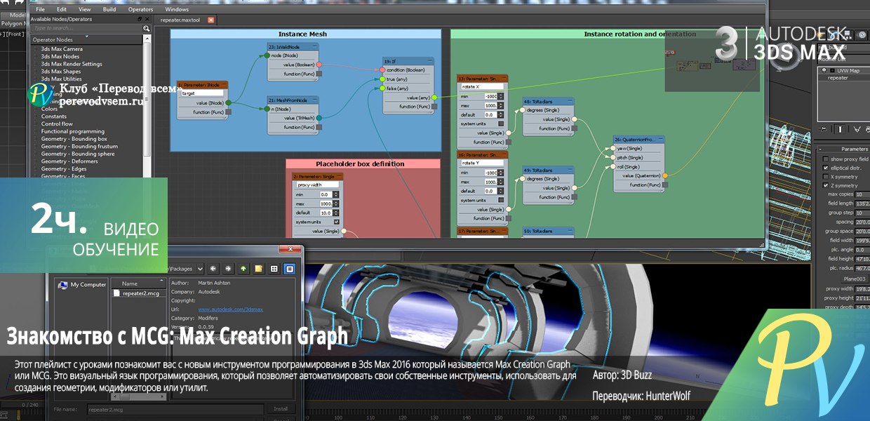The image size is (870, 421).
Task: Toggle the 'elliptical distr.' checkbox
Action: coord(826,168)
